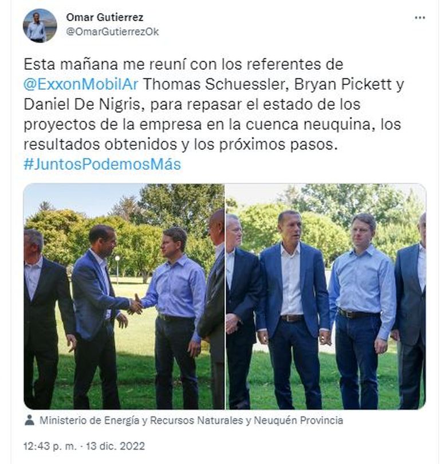Click the name Daniel De Nigris in the tweet
The width and height of the screenshot is (441, 464).
(x=82, y=104)
